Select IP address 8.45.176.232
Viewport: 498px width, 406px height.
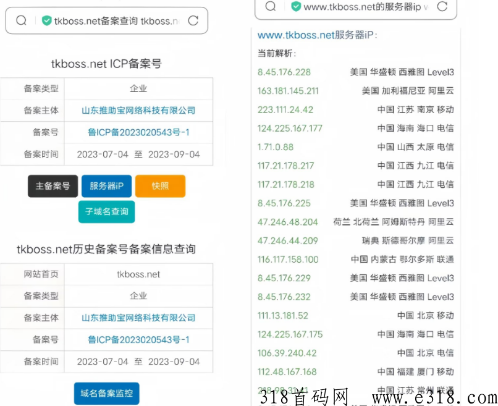pos(284,297)
